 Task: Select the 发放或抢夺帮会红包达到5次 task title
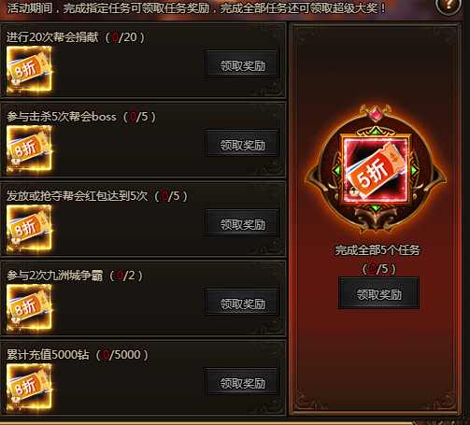point(77,196)
